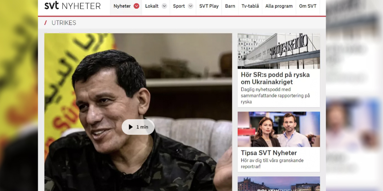This screenshot has height=191, width=383.
Task: Click the SVT Nyheter logo
Action: pyautogui.click(x=72, y=6)
